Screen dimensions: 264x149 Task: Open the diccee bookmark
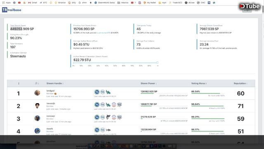(190, 3)
